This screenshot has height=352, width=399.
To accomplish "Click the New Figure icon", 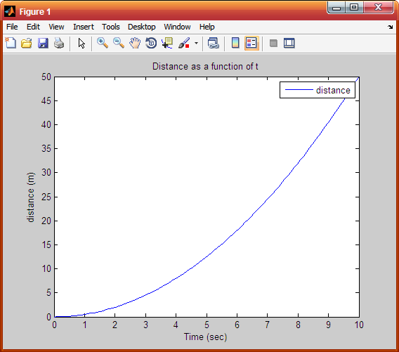I will coord(11,43).
